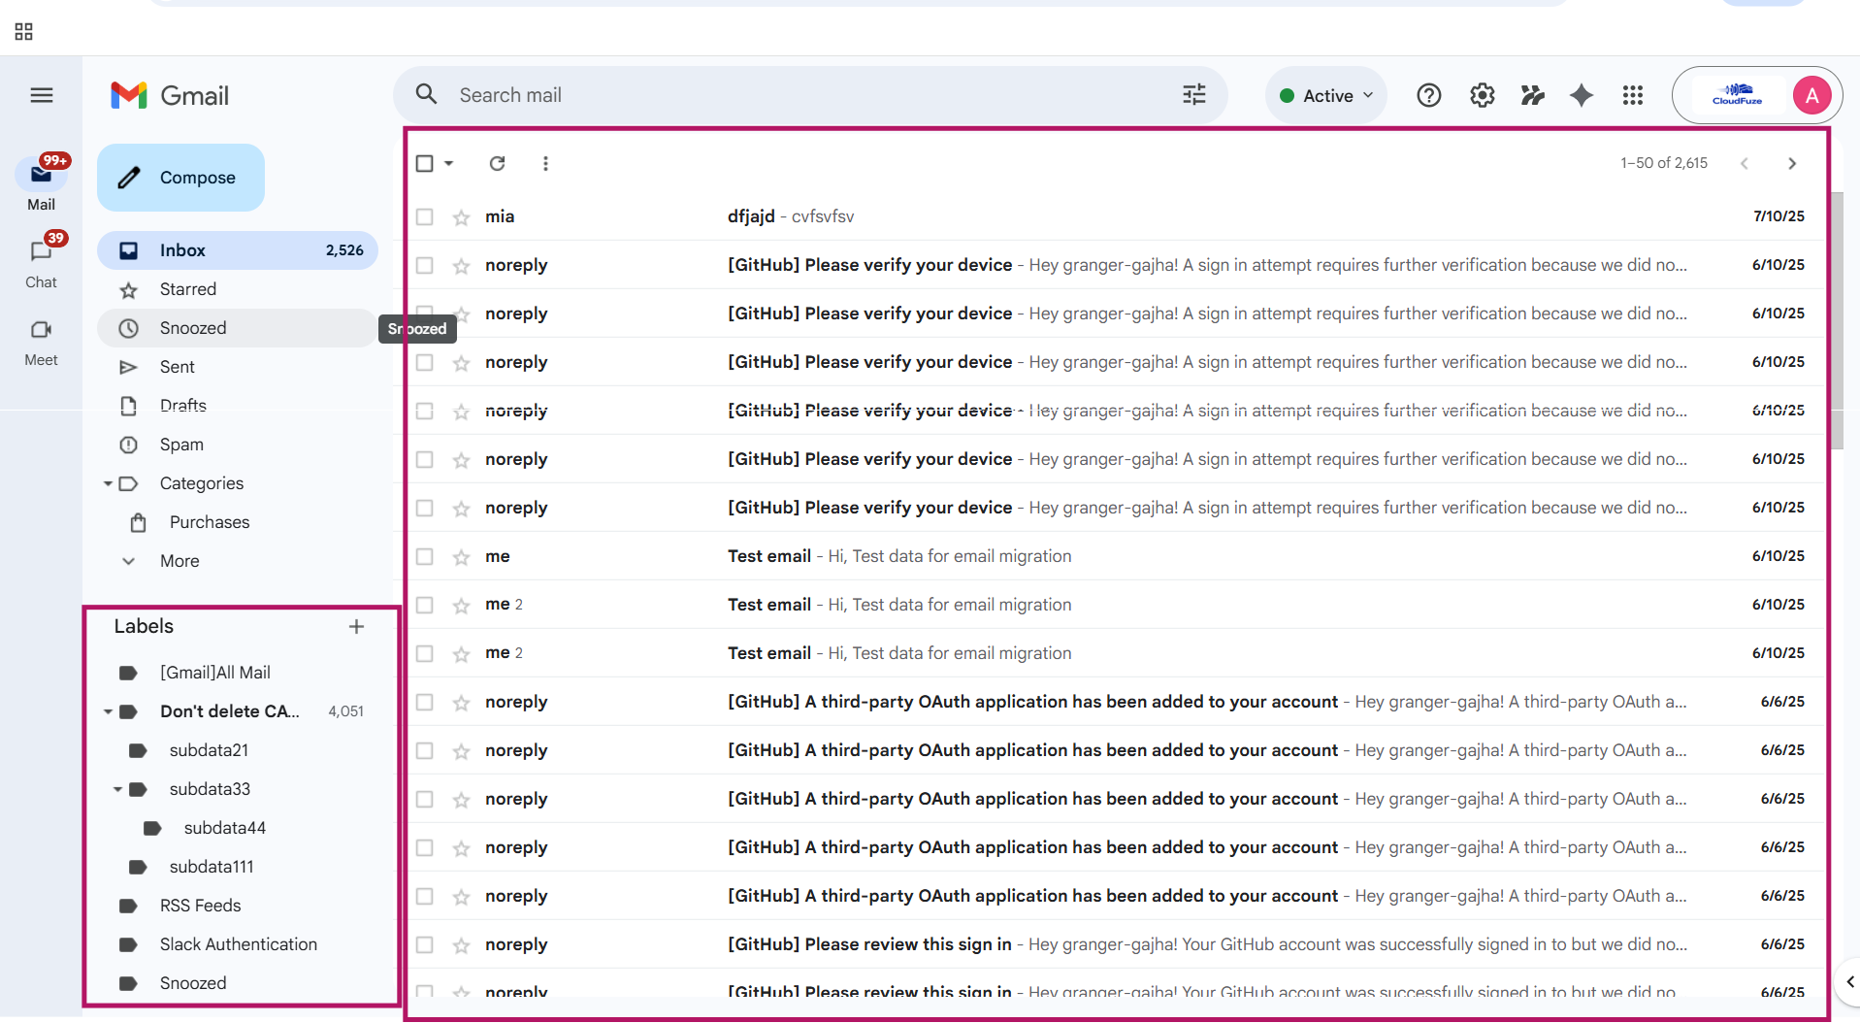Select all emails with top checkbox
Screen dimensions: 1860x1023
(x=424, y=163)
